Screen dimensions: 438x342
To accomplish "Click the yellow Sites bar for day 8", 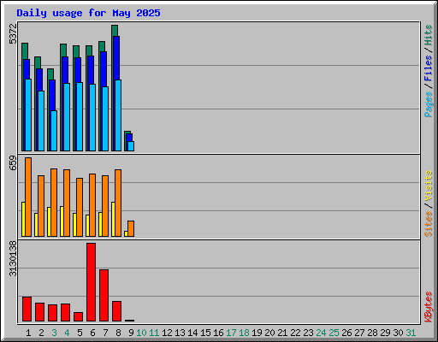I will click(113, 219).
